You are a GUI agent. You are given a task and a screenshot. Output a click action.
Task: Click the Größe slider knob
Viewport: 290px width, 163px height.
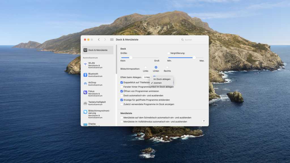[x=131, y=58]
